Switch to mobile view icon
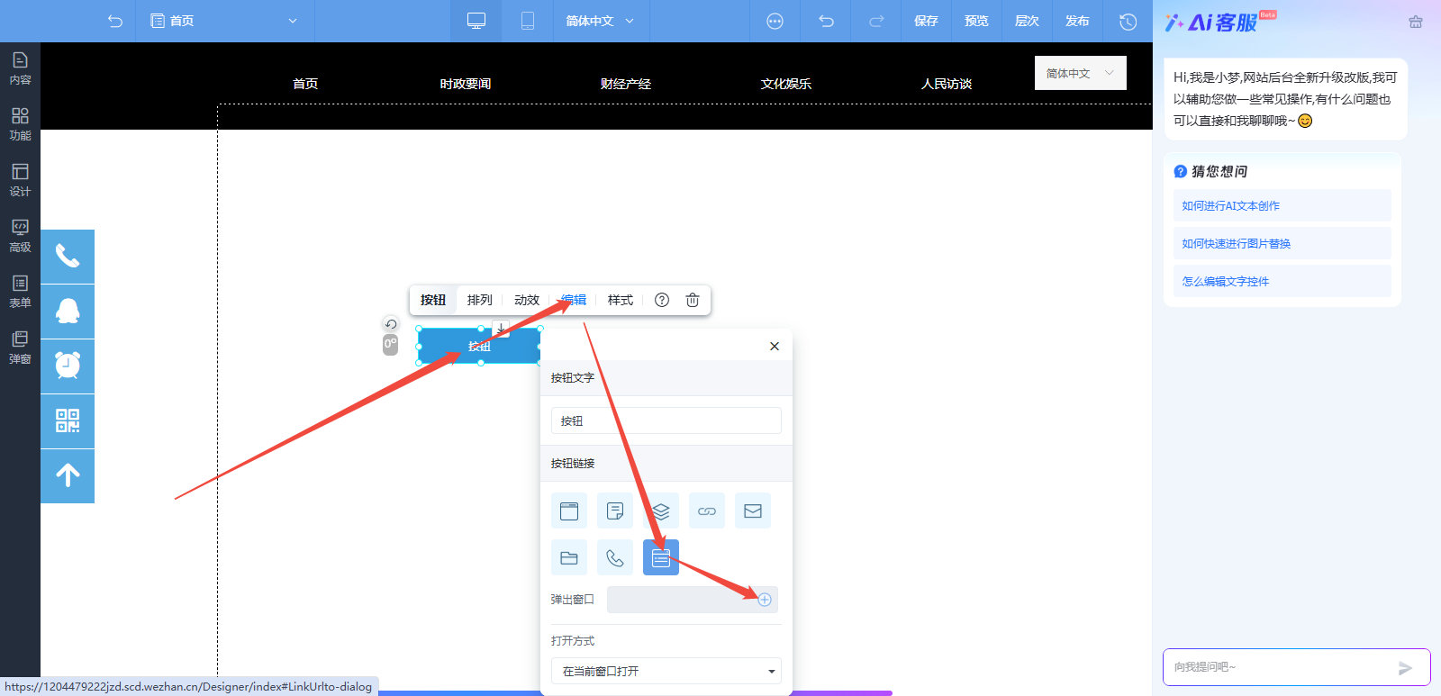Viewport: 1441px width, 696px height. 528,21
